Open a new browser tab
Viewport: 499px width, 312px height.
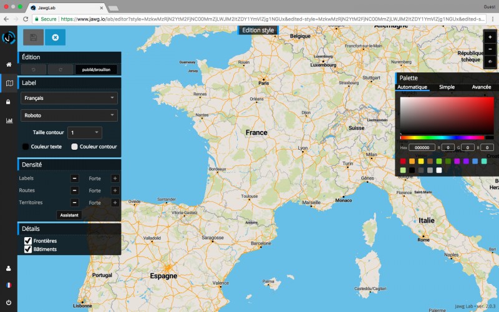click(x=114, y=8)
